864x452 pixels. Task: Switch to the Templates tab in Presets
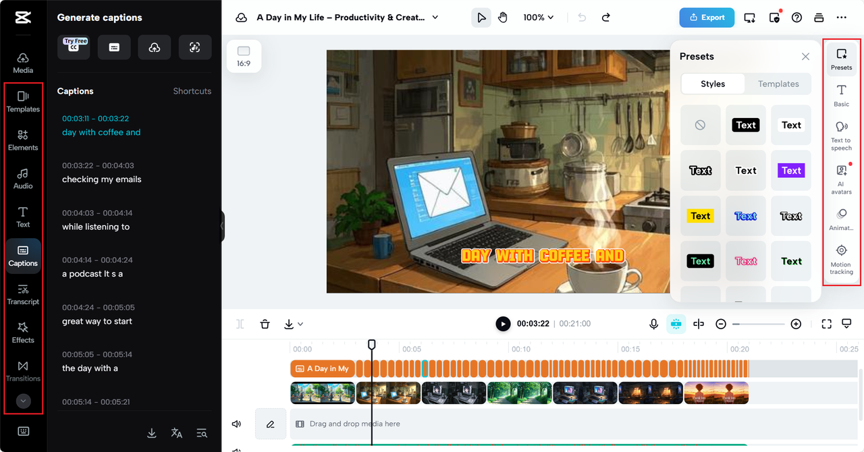(778, 84)
